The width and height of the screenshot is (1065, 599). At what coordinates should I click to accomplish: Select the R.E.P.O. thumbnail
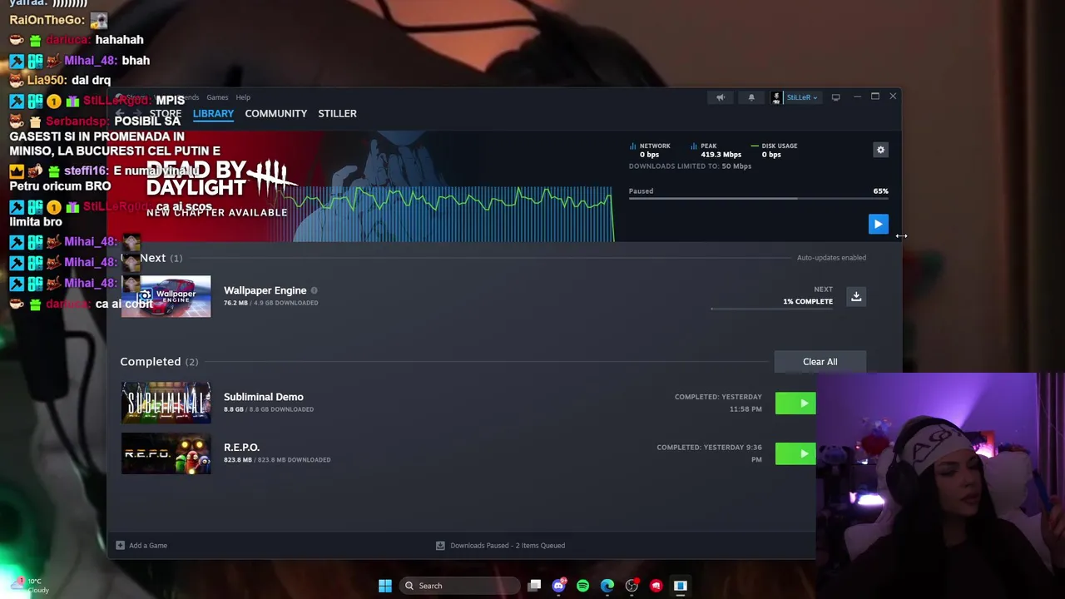[x=166, y=453]
